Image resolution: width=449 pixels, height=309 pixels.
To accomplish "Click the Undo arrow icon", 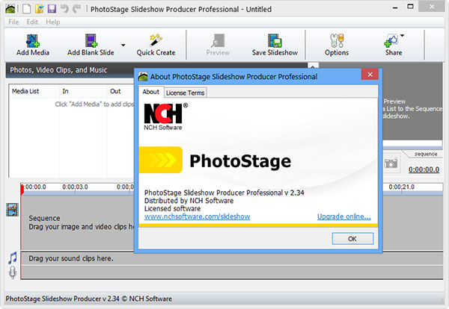I will pos(64,9).
